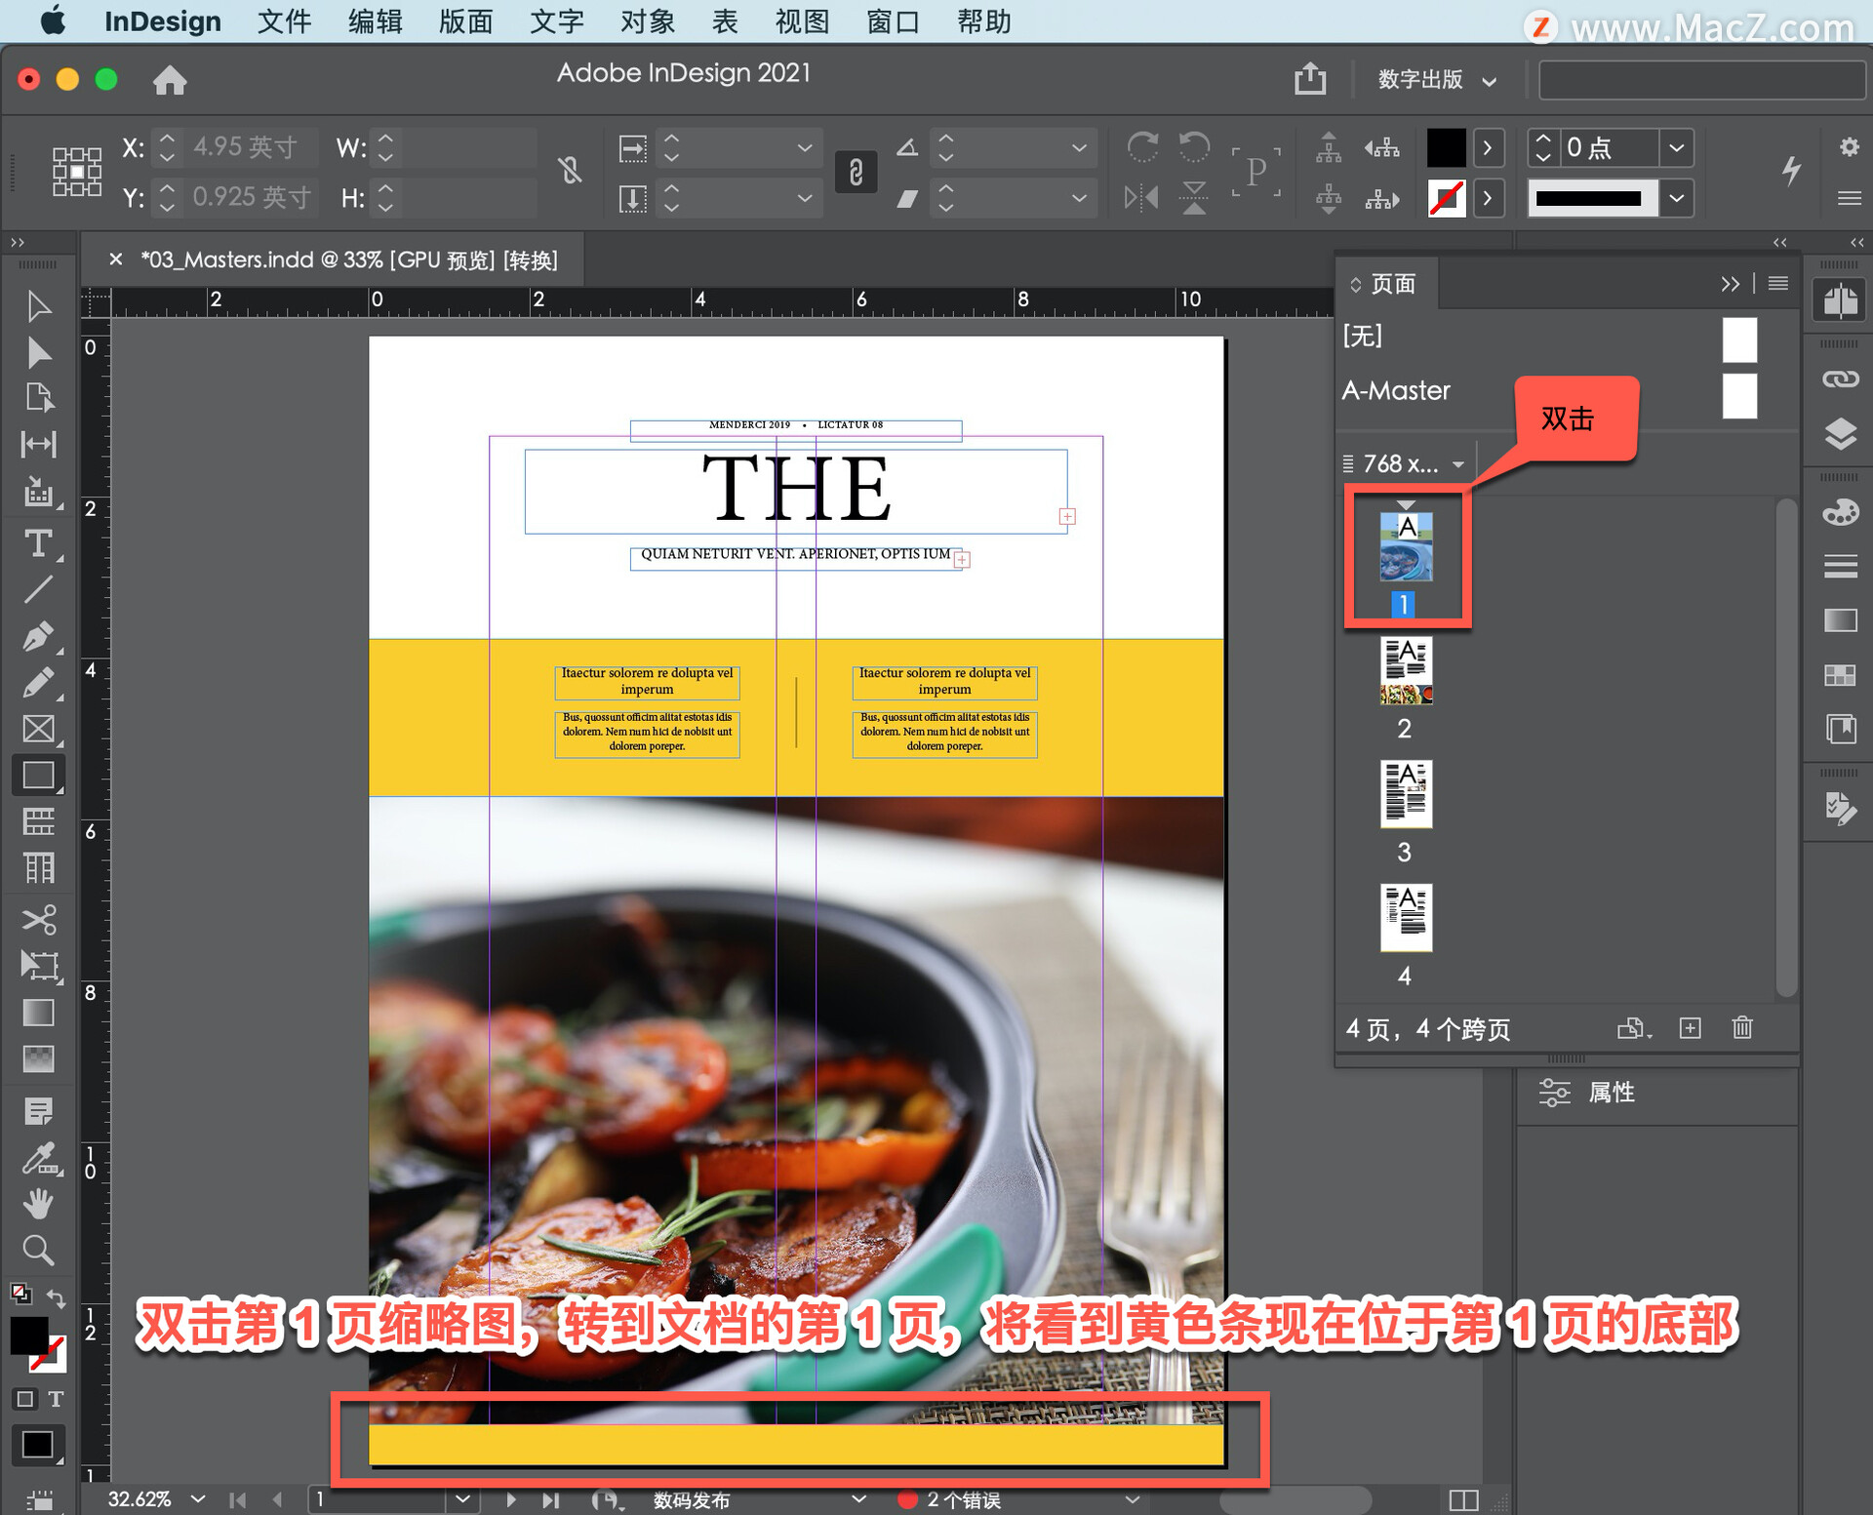
Task: Toggle split layout view in status bar
Action: [1463, 1499]
